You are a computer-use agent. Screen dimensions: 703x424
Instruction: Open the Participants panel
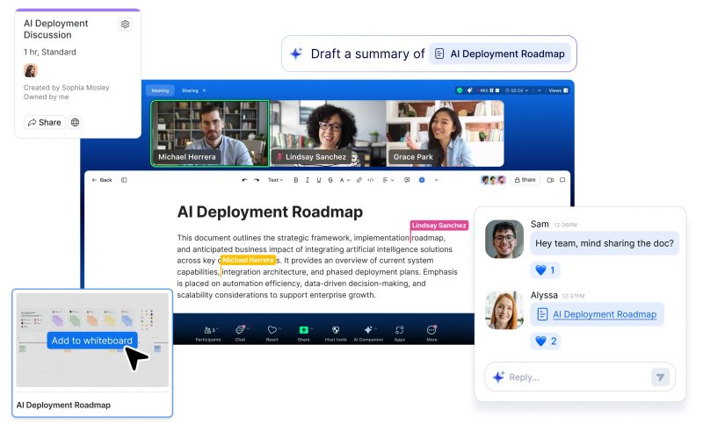pyautogui.click(x=208, y=333)
